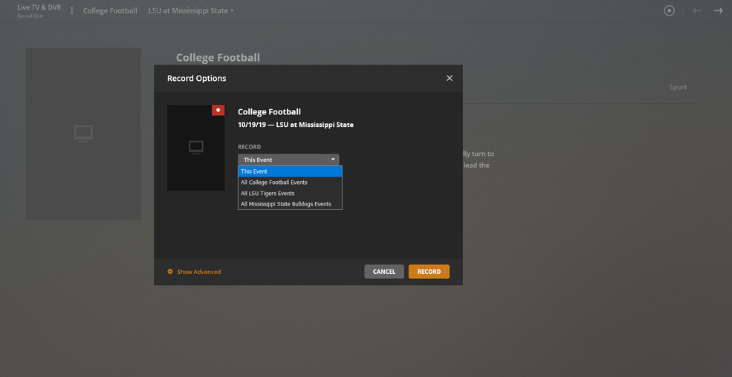Click the Barad-Dur server name
The image size is (732, 377).
pos(30,16)
